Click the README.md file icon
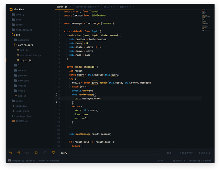This screenshot has width=220, height=170. click(x=13, y=121)
